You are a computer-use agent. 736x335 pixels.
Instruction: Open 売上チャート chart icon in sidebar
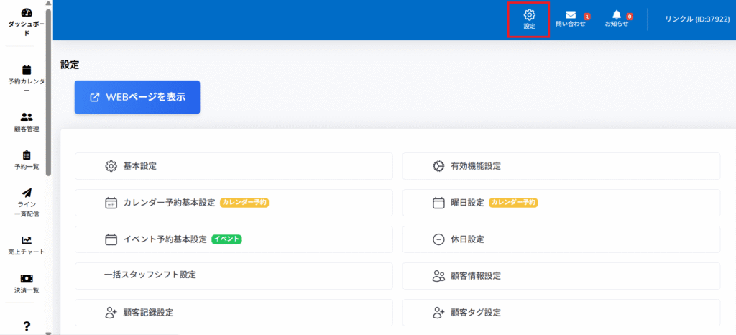click(x=27, y=240)
